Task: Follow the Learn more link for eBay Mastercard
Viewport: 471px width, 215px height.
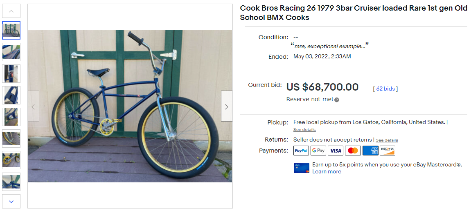Action: pyautogui.click(x=327, y=172)
